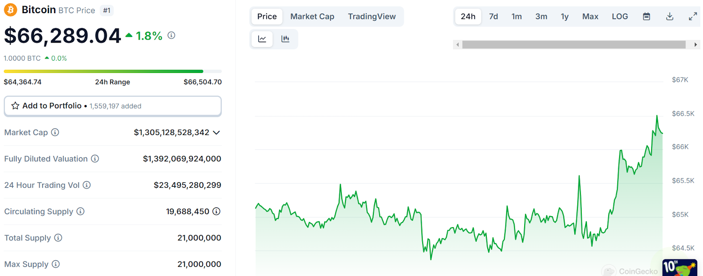Click the $64,364.74 range low value
Screen dimensions: 703x276
click(23, 82)
